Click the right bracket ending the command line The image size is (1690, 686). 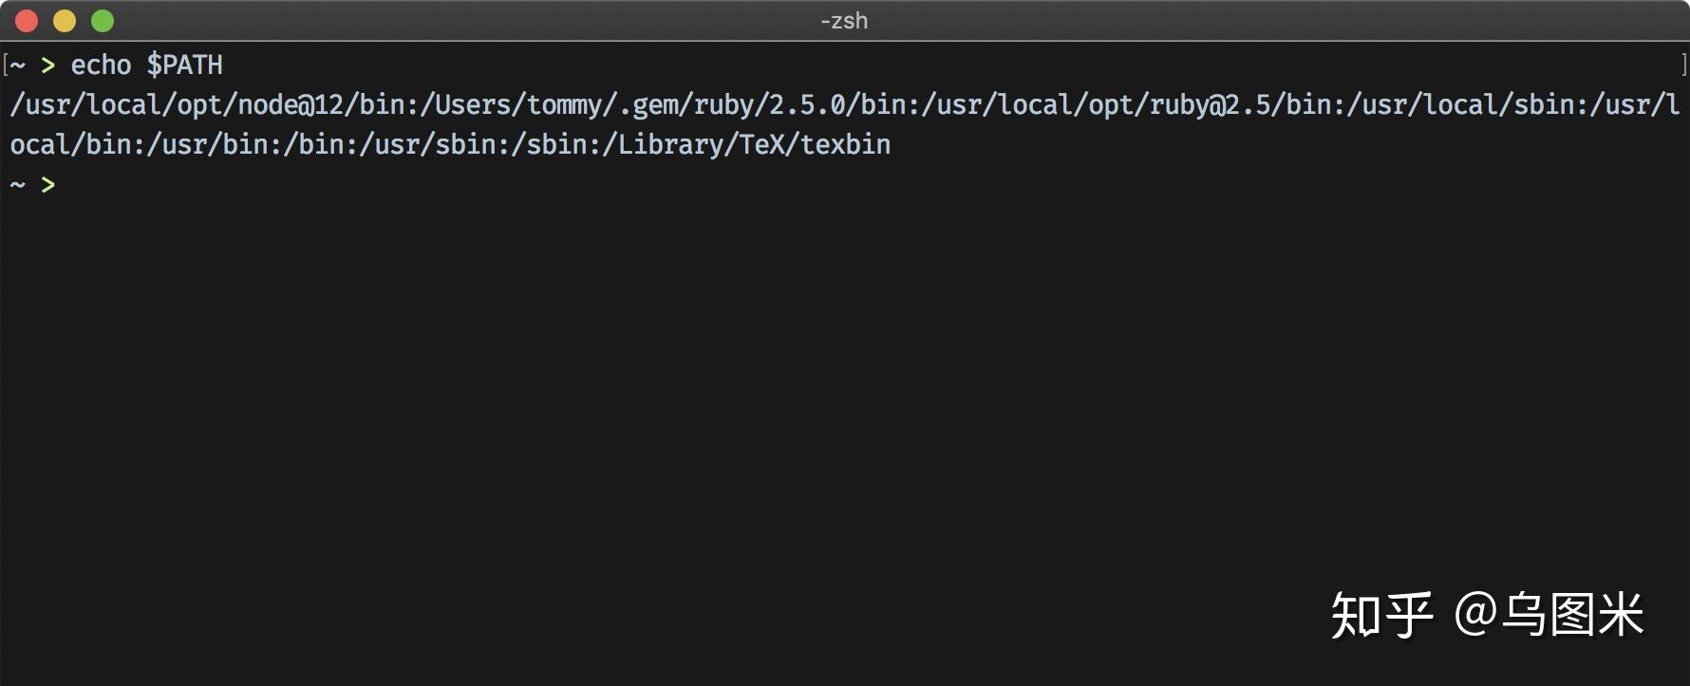[x=1684, y=65]
